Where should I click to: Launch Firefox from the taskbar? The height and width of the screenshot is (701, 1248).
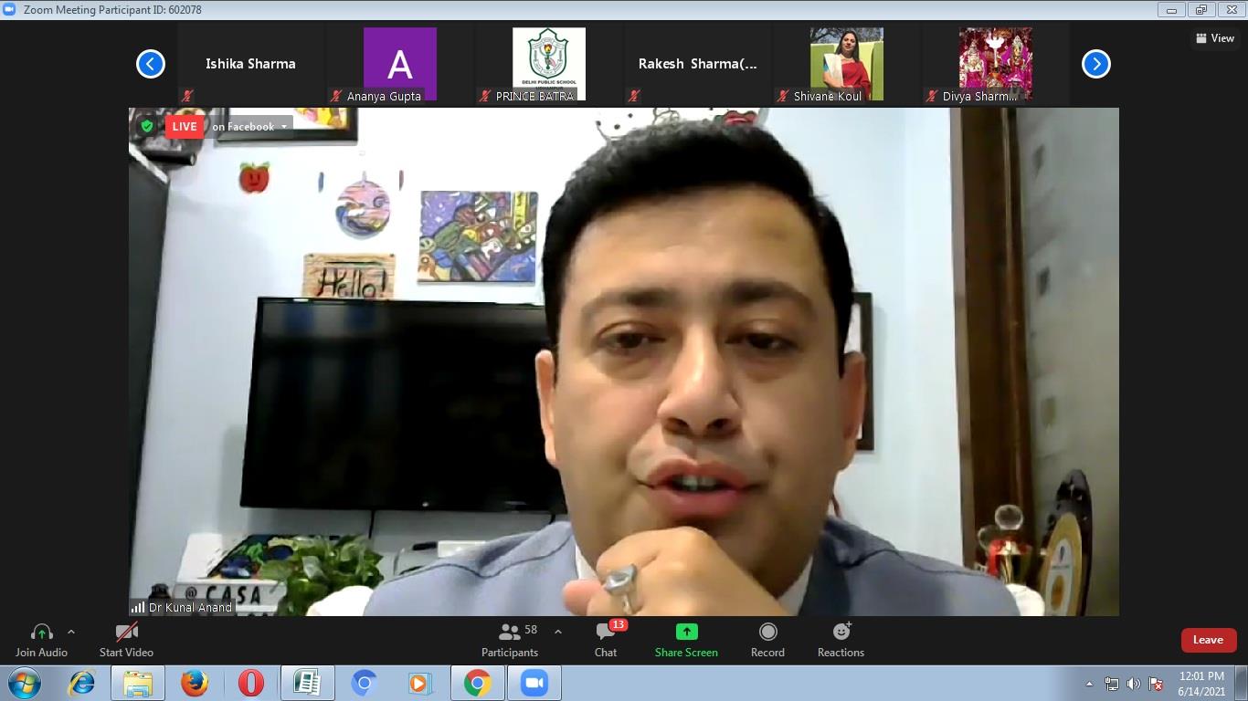(194, 683)
